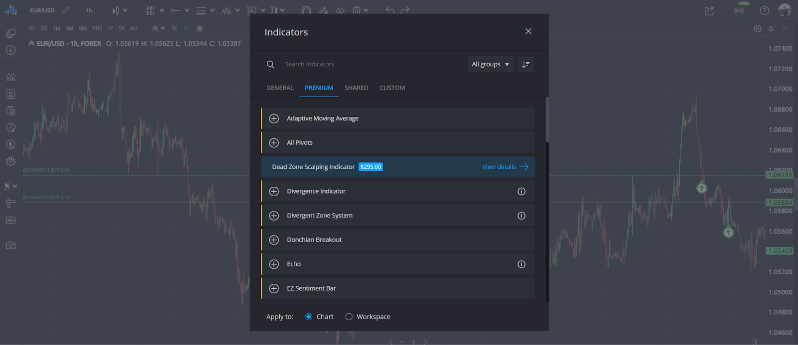Add the All Pivots indicator
The image size is (798, 345).
(274, 143)
